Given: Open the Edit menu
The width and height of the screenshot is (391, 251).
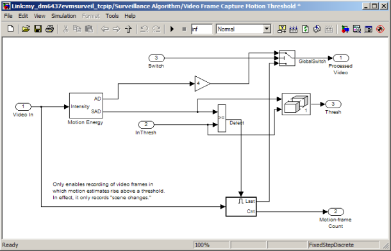Looking at the screenshot, I should tap(23, 16).
